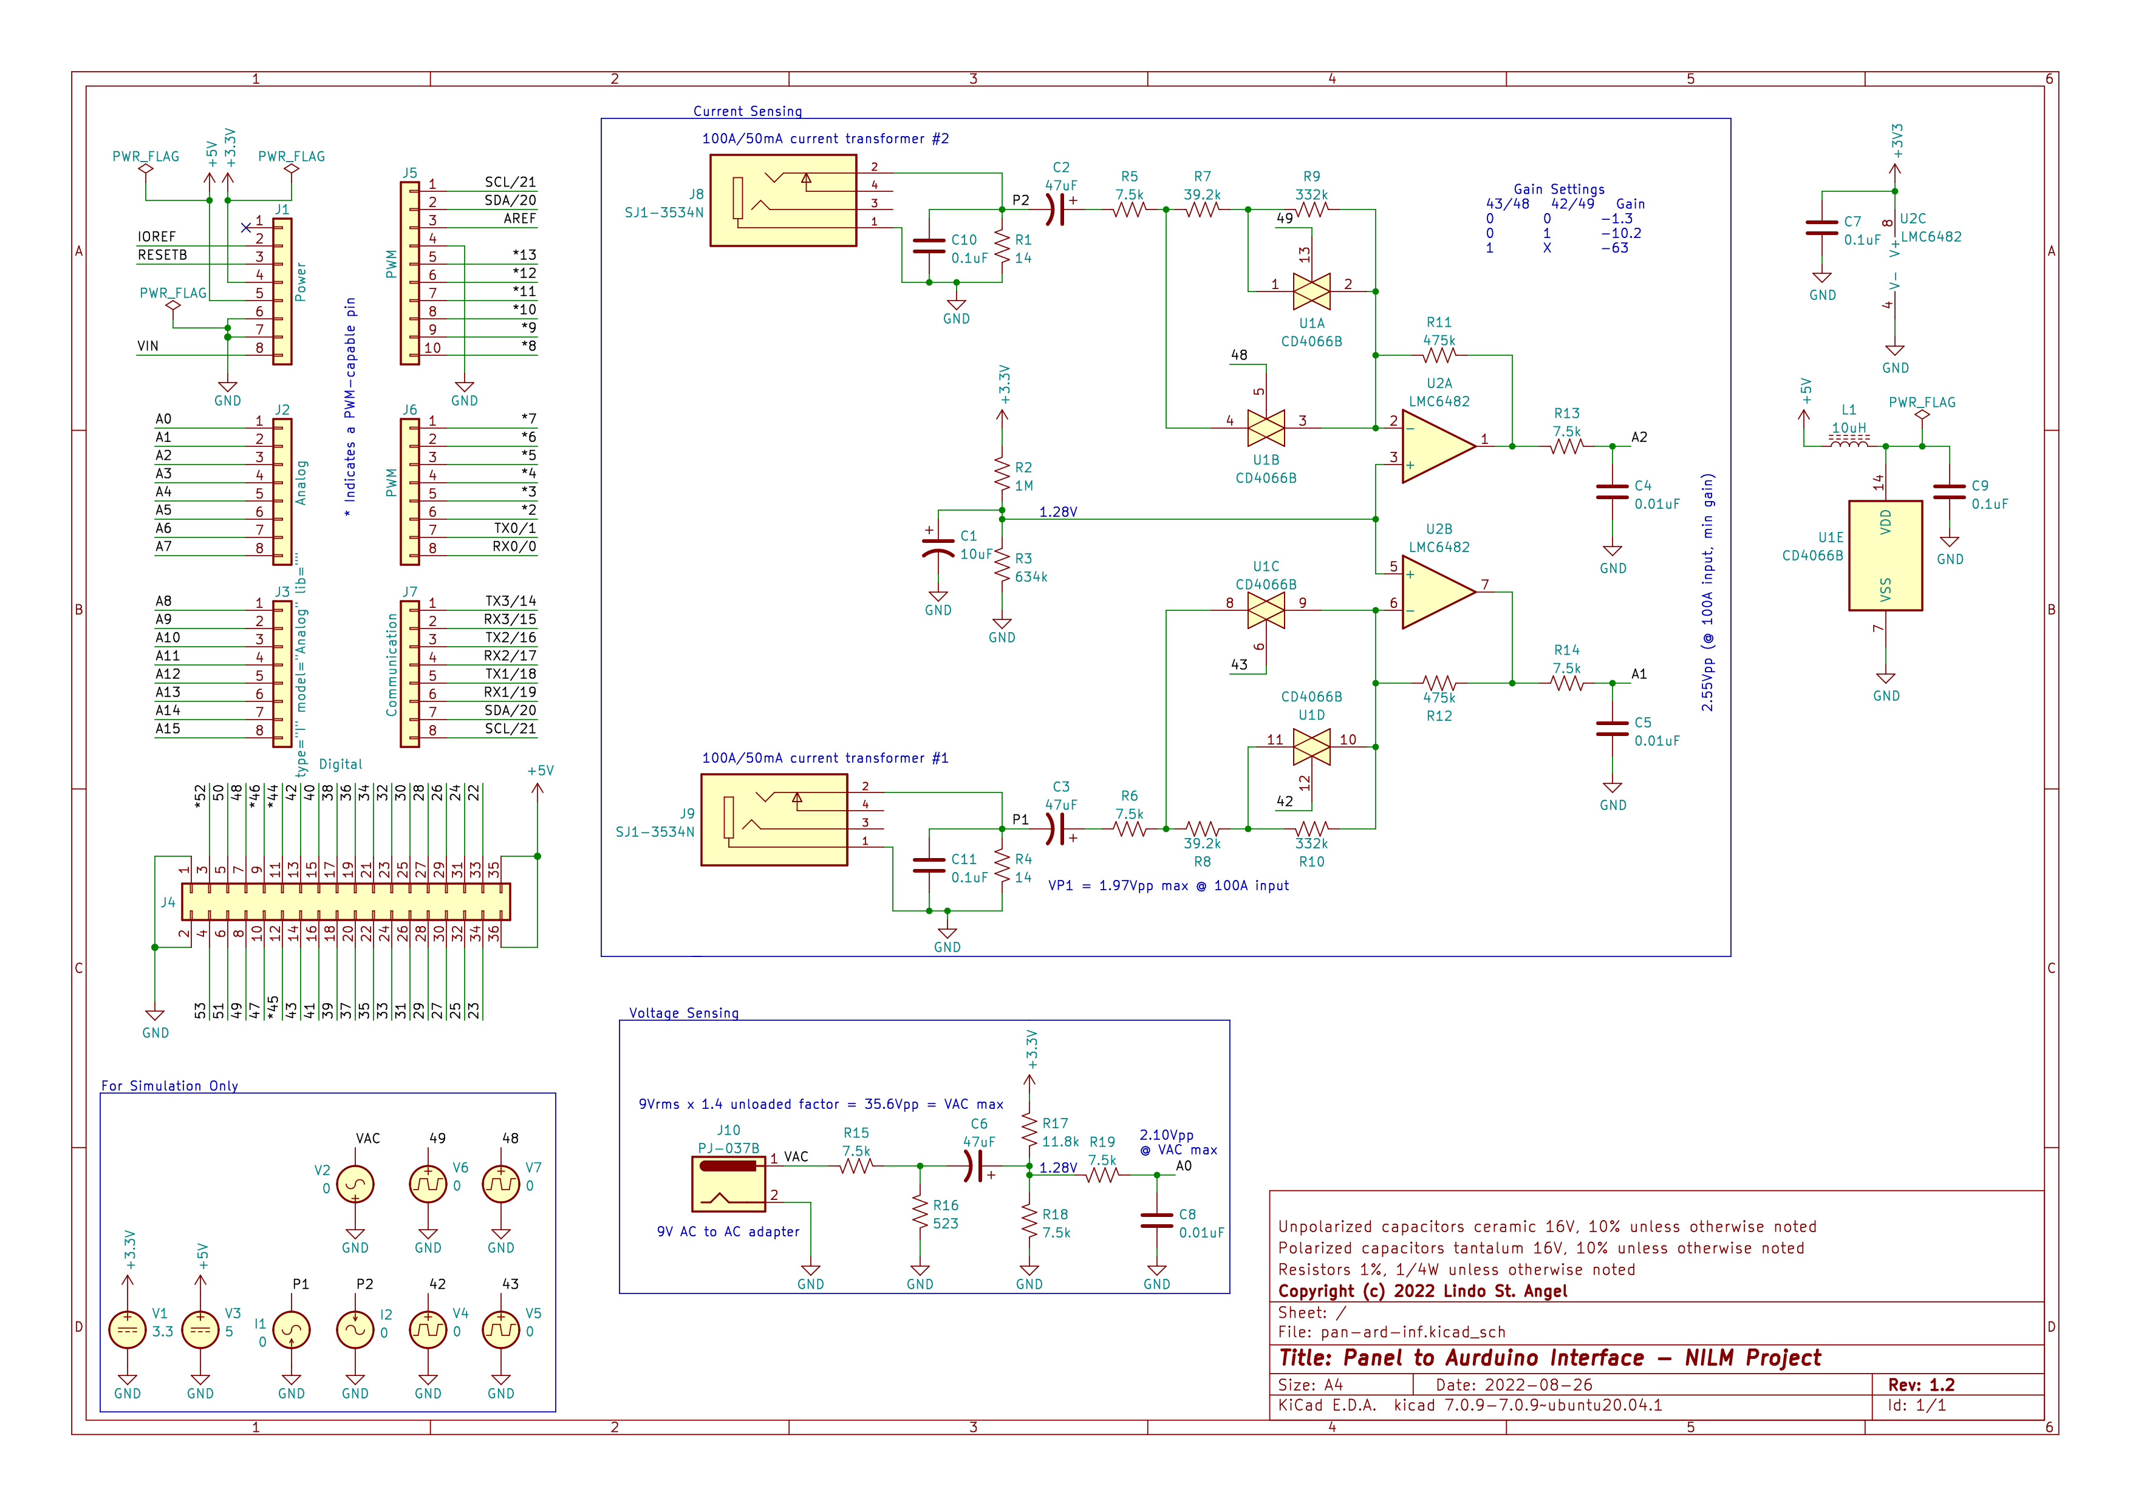2130x1506 pixels.
Task: Select the 'Size: A4' field
Action: [x=1310, y=1385]
